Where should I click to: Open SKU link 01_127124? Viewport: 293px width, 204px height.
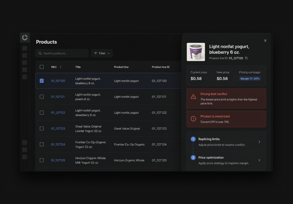click(x=58, y=144)
